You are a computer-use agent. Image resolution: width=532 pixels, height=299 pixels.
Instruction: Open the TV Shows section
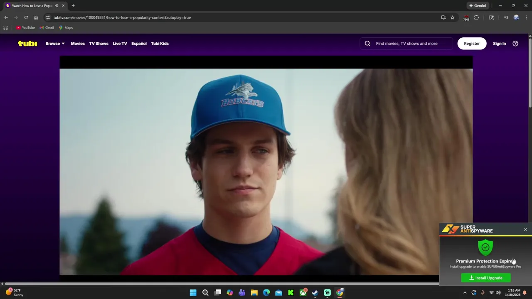click(99, 43)
